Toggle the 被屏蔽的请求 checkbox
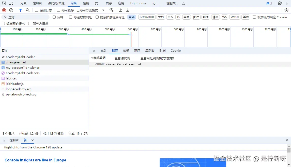 tap(3, 23)
